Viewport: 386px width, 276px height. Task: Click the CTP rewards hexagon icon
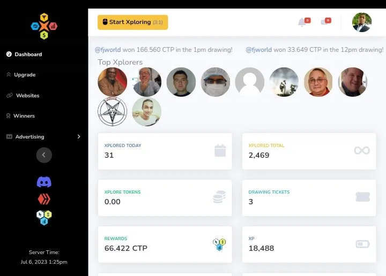click(219, 244)
